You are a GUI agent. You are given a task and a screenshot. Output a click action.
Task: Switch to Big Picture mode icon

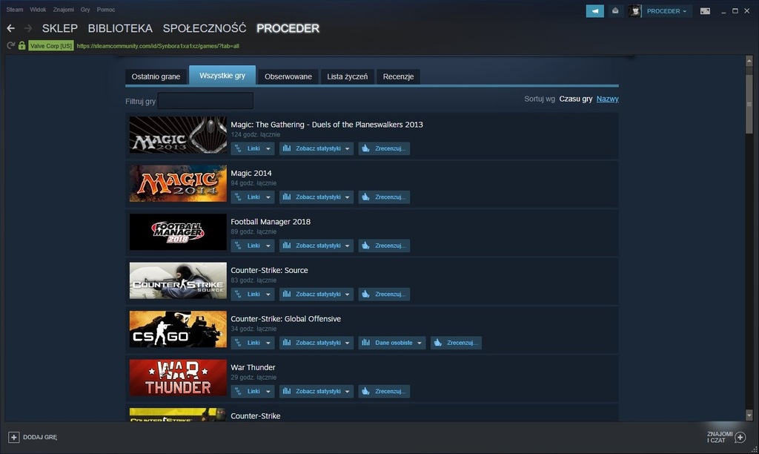[706, 10]
